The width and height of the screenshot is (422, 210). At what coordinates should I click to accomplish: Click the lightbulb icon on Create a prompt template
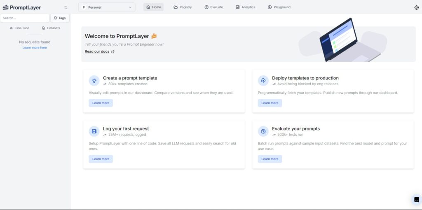click(x=94, y=81)
